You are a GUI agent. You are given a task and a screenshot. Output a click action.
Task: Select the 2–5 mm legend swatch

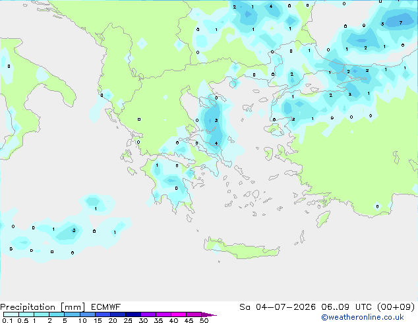click(x=57, y=314)
